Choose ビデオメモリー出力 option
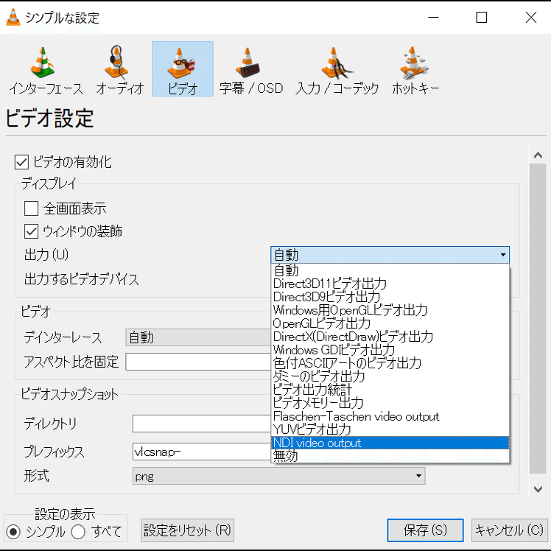551x551 pixels. pyautogui.click(x=390, y=403)
